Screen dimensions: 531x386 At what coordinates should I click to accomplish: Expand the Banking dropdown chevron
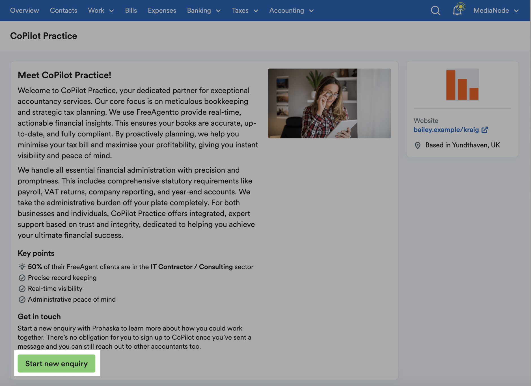click(218, 11)
